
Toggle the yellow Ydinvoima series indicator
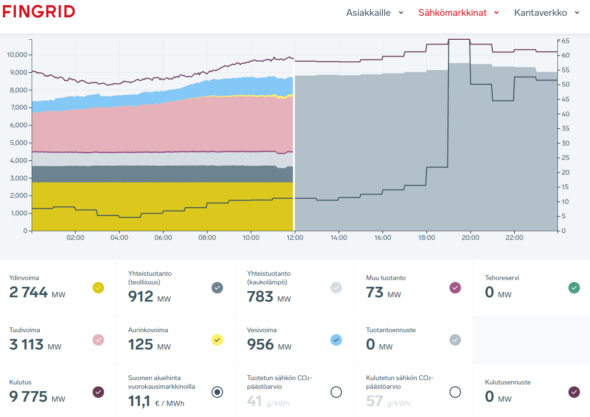(98, 288)
